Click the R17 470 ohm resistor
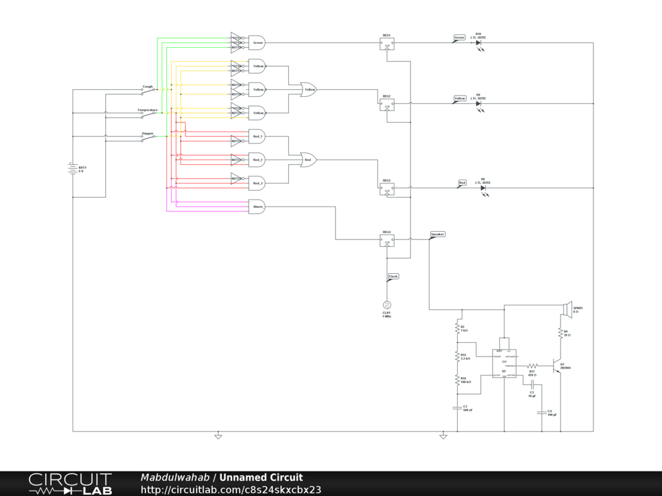Image resolution: width=662 pixels, height=496 pixels. [x=532, y=366]
